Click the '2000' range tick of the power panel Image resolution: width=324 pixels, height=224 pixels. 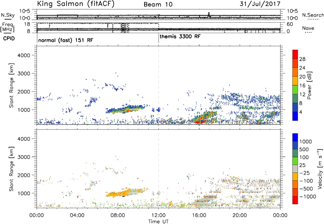[24, 91]
